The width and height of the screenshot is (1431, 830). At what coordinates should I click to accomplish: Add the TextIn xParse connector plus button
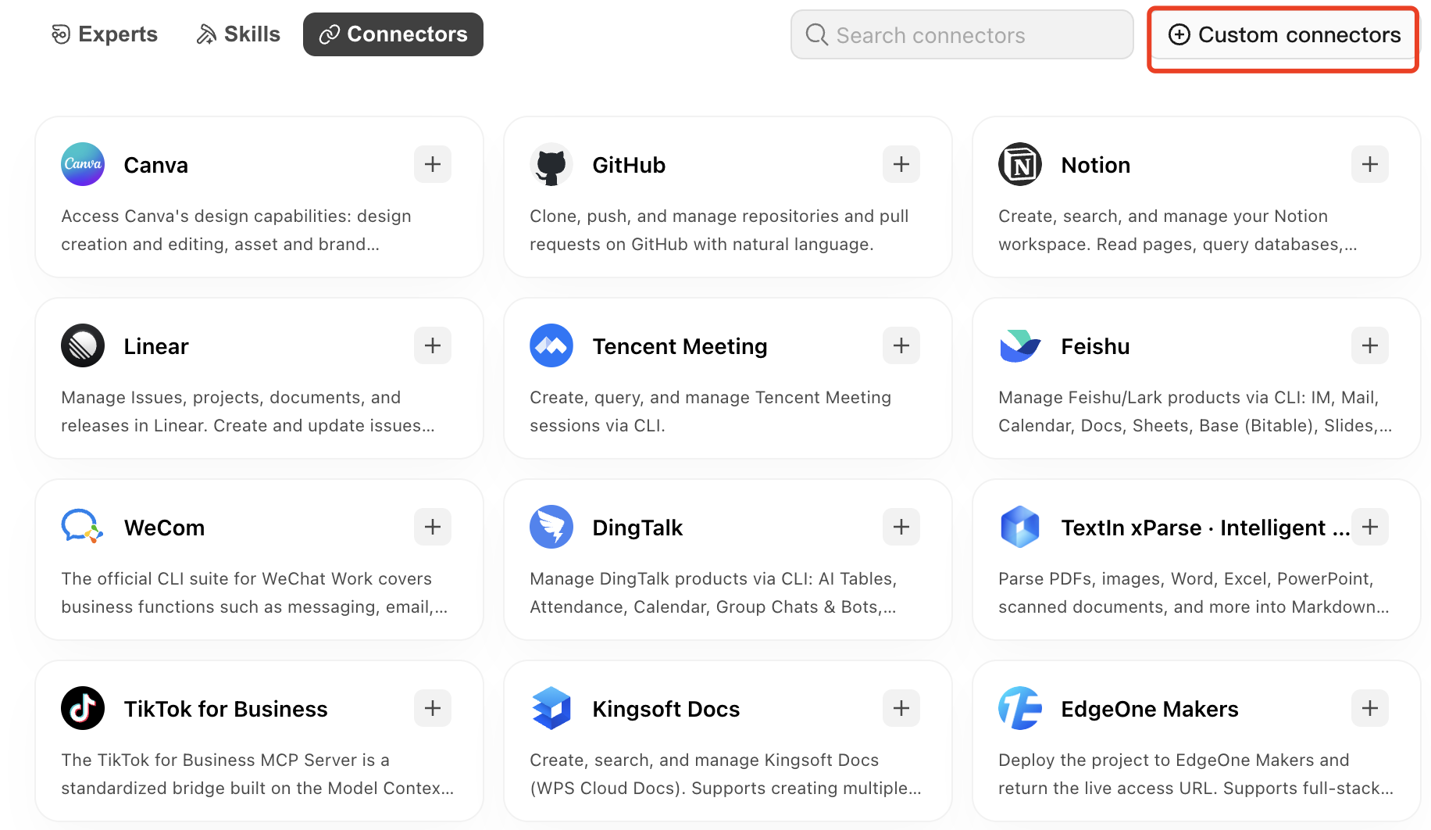1370,527
